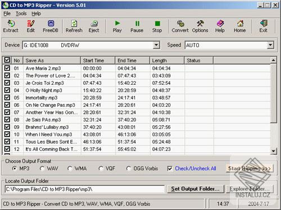Play the selected track

pos(117,26)
